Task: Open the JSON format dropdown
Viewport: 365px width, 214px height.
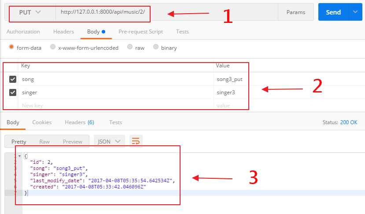Action: [109, 141]
